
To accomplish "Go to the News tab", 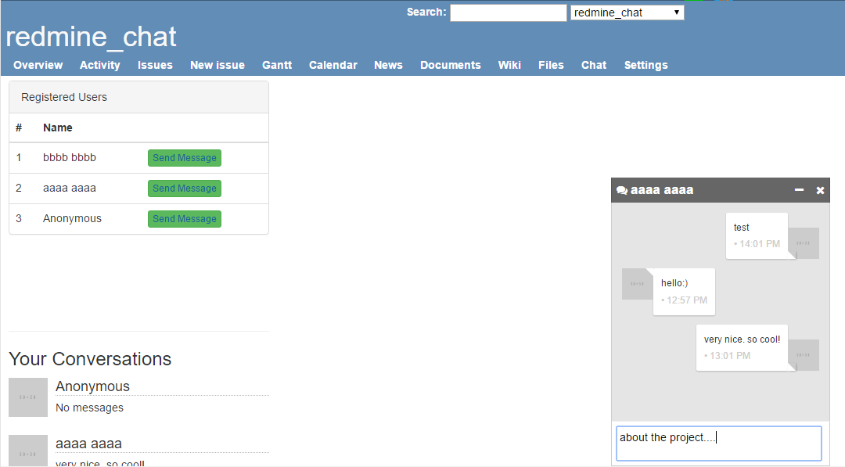I will point(389,65).
